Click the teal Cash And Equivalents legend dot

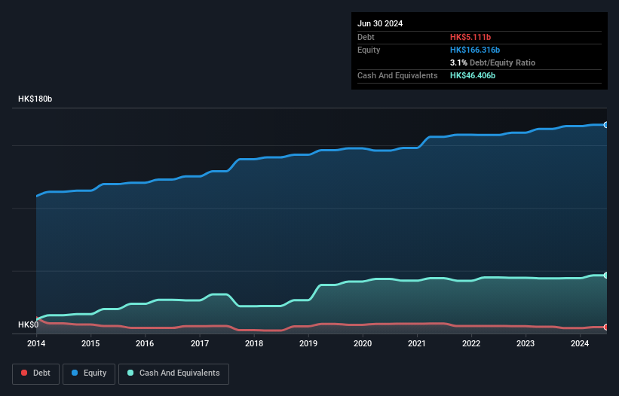click(x=130, y=373)
